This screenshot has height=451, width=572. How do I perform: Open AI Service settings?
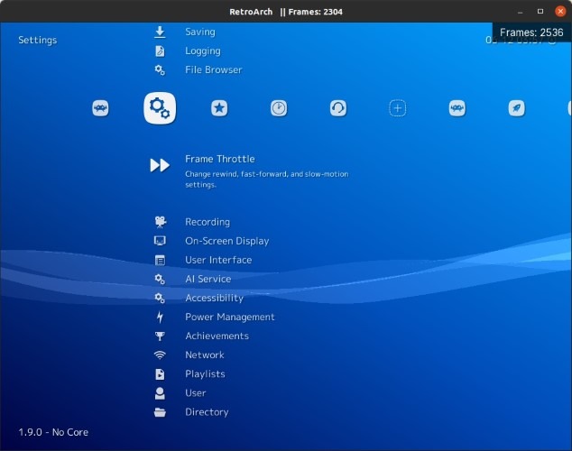point(208,279)
